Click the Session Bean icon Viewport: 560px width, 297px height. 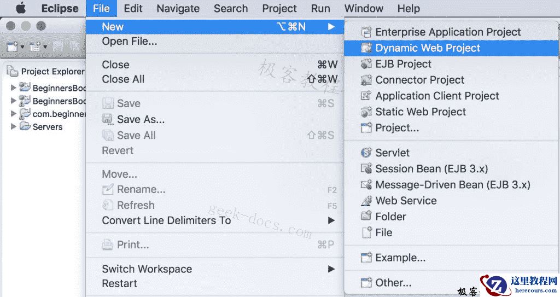pos(366,168)
